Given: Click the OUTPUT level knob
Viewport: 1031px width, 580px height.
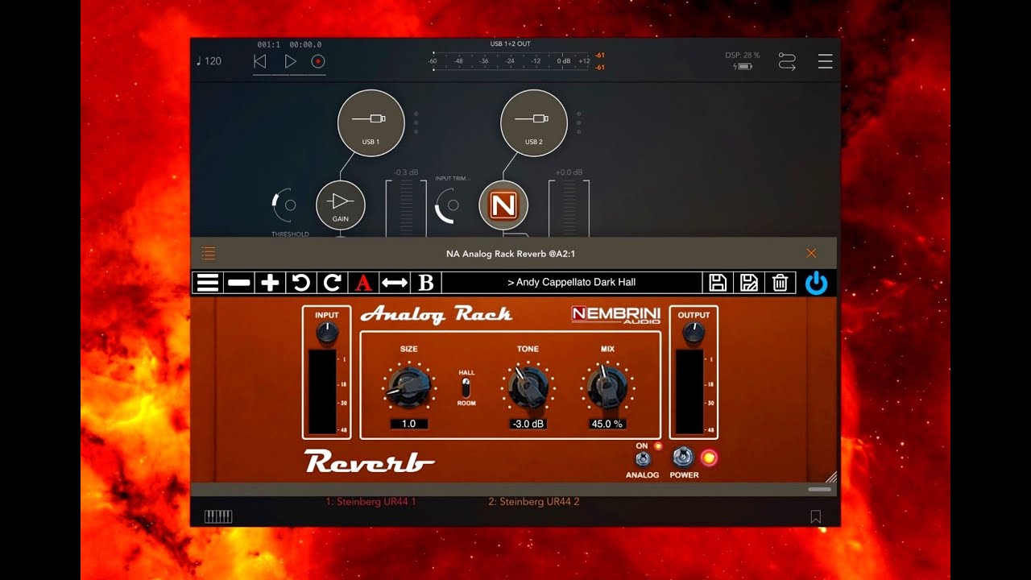Looking at the screenshot, I should pos(694,333).
